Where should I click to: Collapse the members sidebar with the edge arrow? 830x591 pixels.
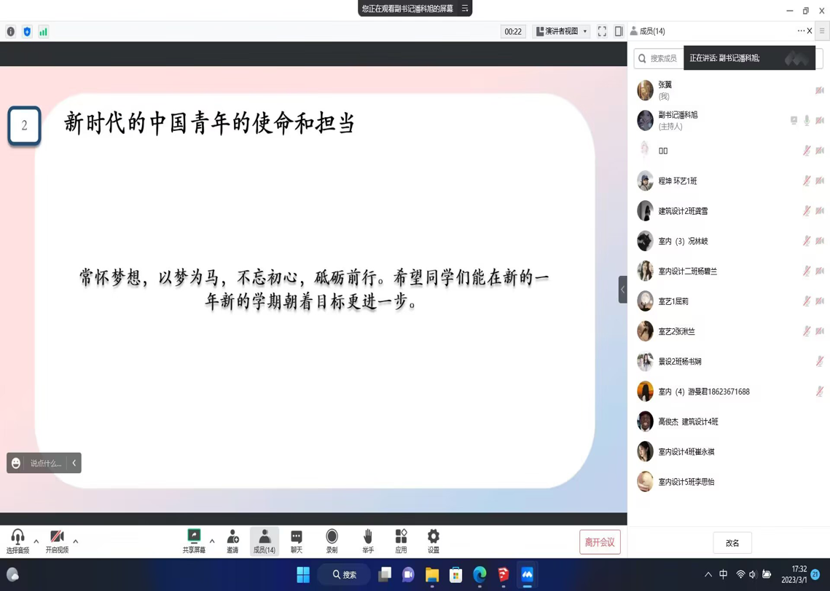pyautogui.click(x=622, y=290)
